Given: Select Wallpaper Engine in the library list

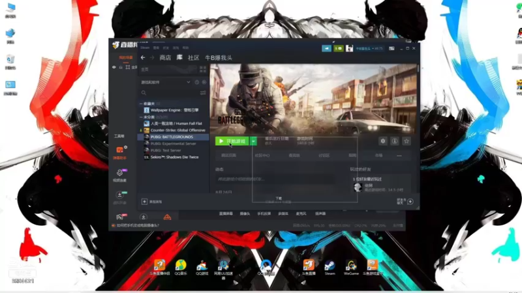Looking at the screenshot, I should coord(173,110).
